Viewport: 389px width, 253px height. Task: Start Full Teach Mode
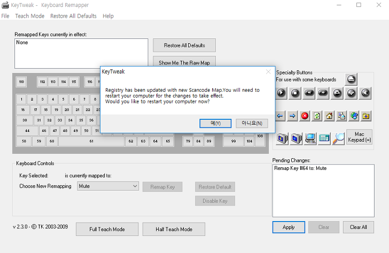coord(107,229)
